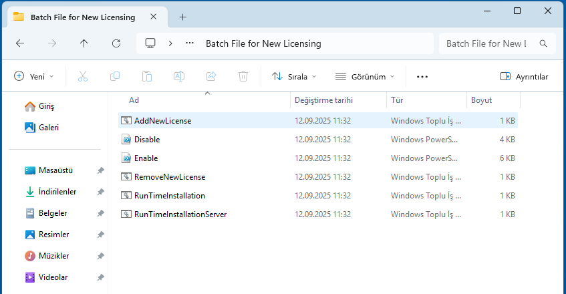Click the Paste clipboard icon
Screen dimensions: 566x294
(x=147, y=77)
